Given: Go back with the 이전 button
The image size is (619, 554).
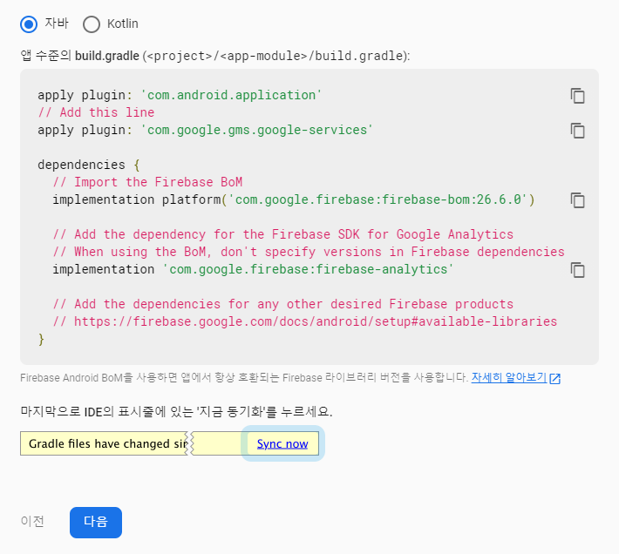Looking at the screenshot, I should (32, 521).
